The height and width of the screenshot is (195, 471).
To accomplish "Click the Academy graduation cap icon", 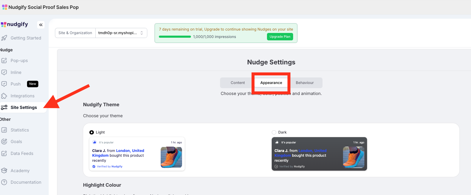I will pos(4,171).
